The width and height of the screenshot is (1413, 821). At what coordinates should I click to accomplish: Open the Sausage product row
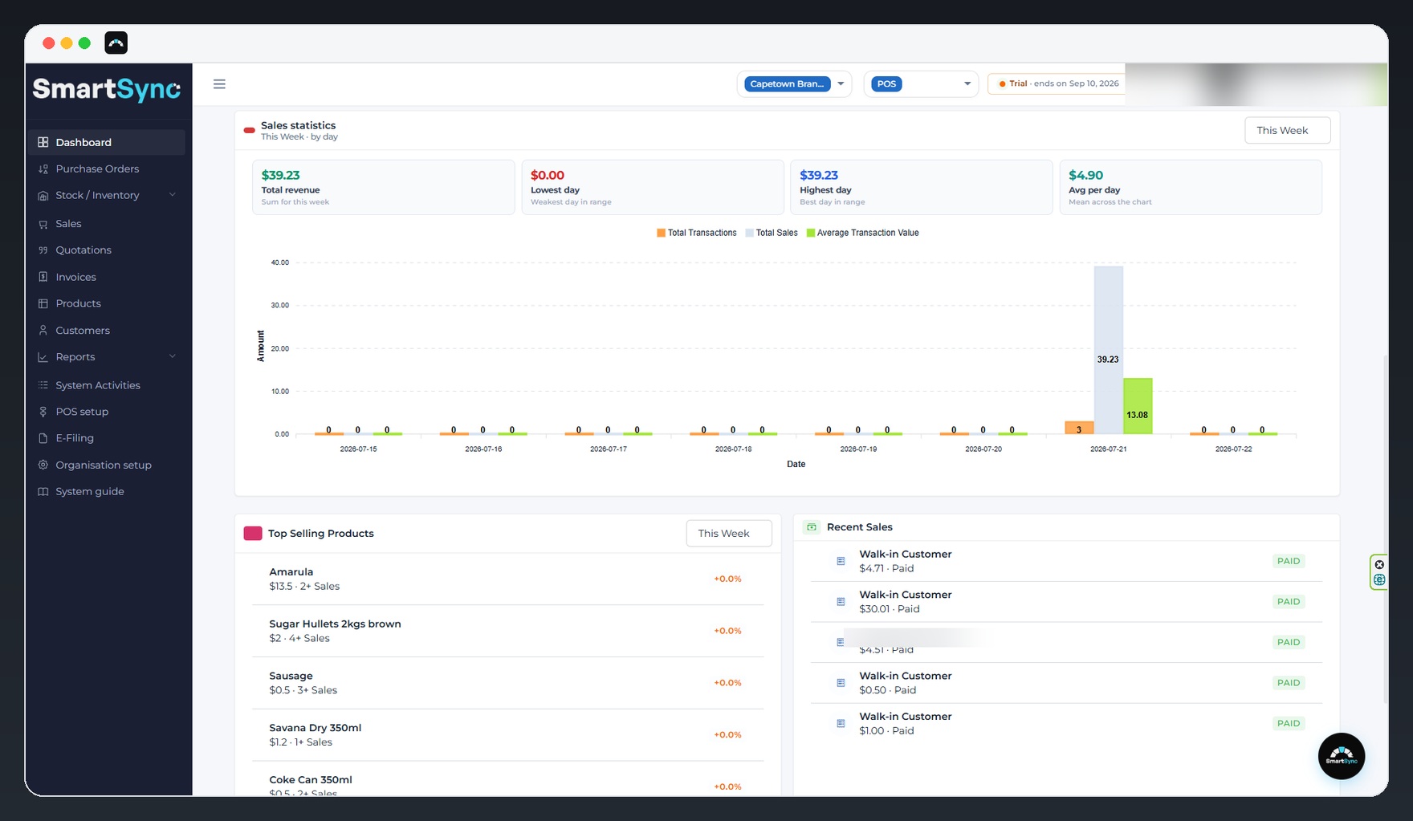[x=507, y=683]
